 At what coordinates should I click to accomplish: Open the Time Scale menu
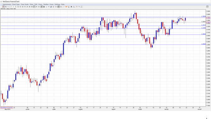pyautogui.click(x=25, y=4)
